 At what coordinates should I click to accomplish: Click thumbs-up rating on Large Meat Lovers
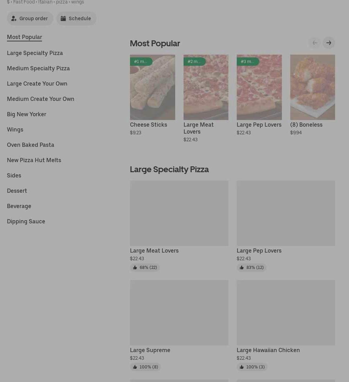[x=145, y=268]
